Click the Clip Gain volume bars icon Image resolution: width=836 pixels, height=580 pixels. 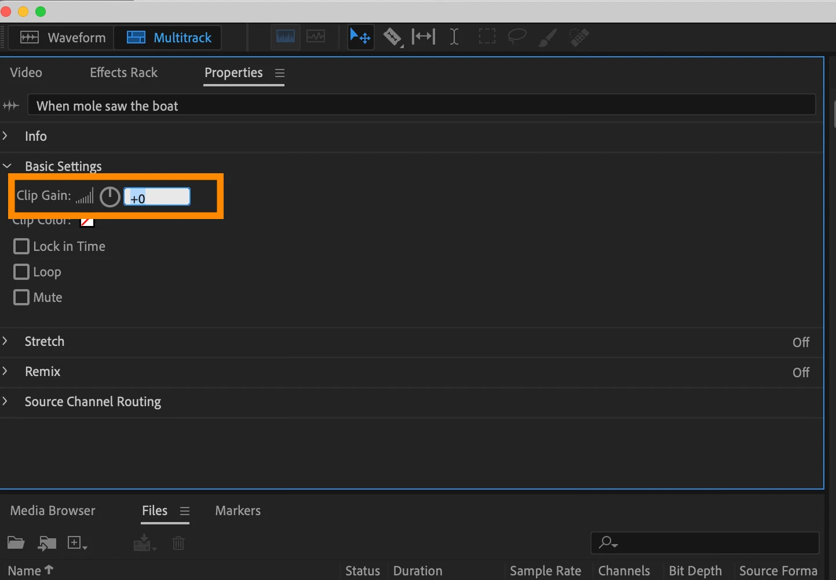[x=85, y=196]
